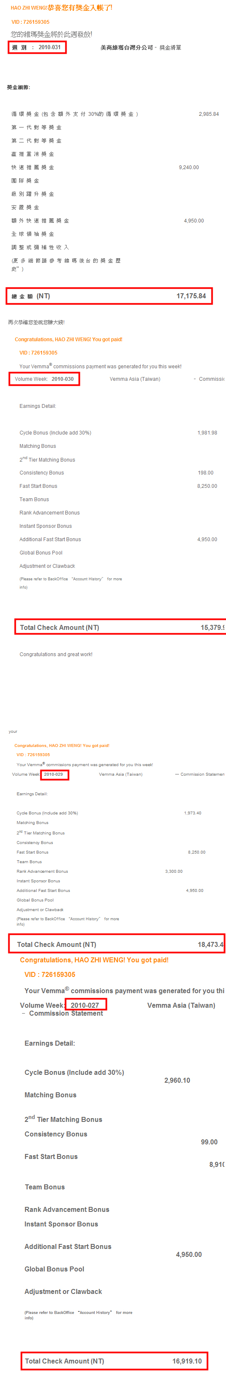The width and height of the screenshot is (226, 1381).
Task: Click Congratulations and great work! text
Action: click(x=56, y=654)
